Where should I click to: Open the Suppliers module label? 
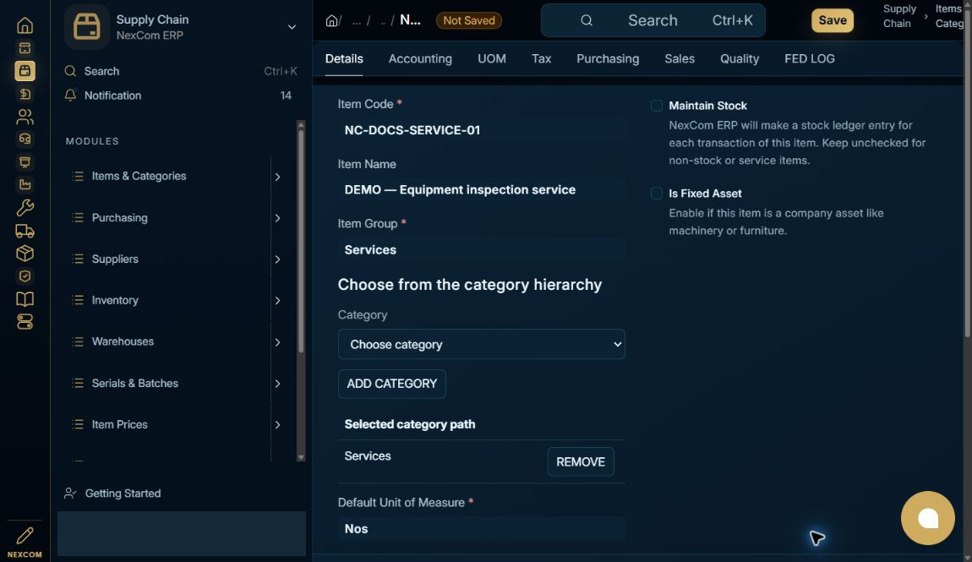coord(115,259)
